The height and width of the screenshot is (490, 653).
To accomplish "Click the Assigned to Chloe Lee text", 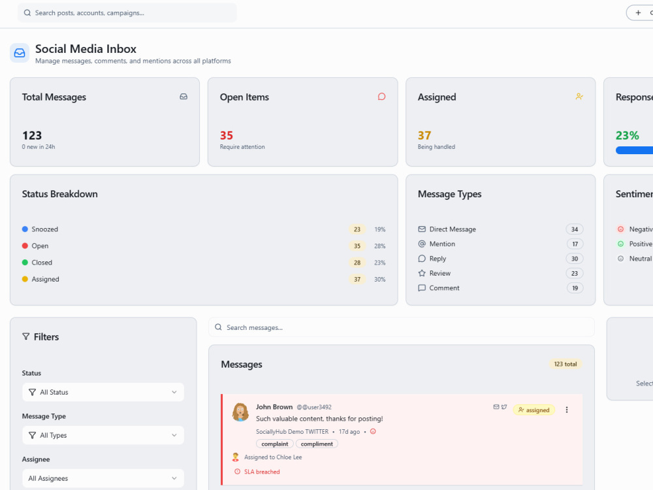I will tap(273, 457).
